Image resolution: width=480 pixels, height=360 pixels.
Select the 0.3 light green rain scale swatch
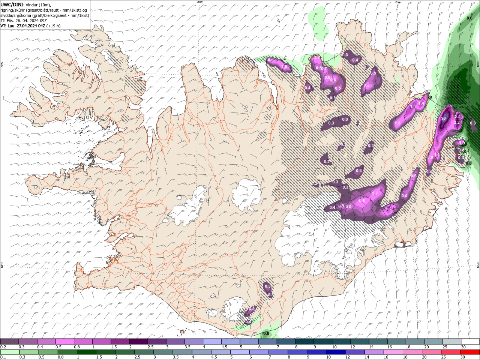pos(29,352)
